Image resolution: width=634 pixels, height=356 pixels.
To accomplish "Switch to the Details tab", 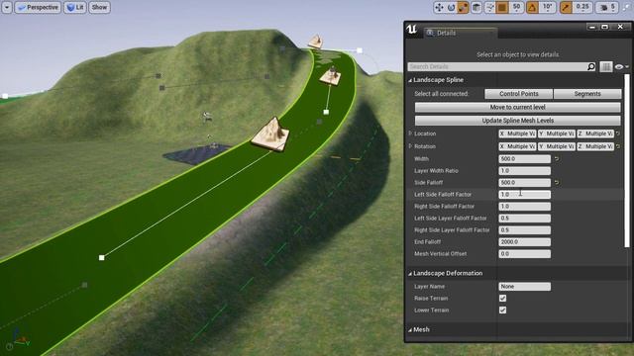I will click(460, 33).
